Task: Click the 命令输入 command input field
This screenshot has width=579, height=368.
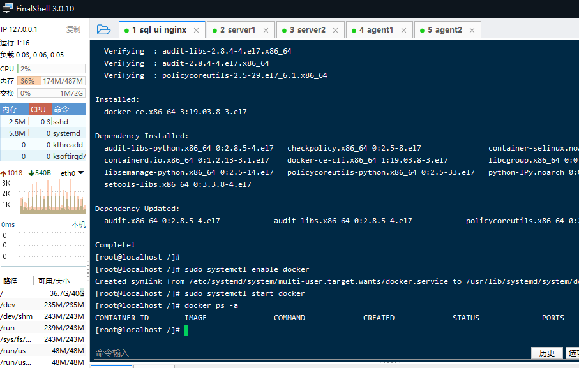Action: point(255,352)
